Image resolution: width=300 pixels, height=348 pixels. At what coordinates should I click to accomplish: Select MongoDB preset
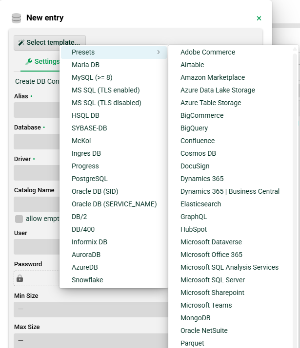tap(231, 318)
